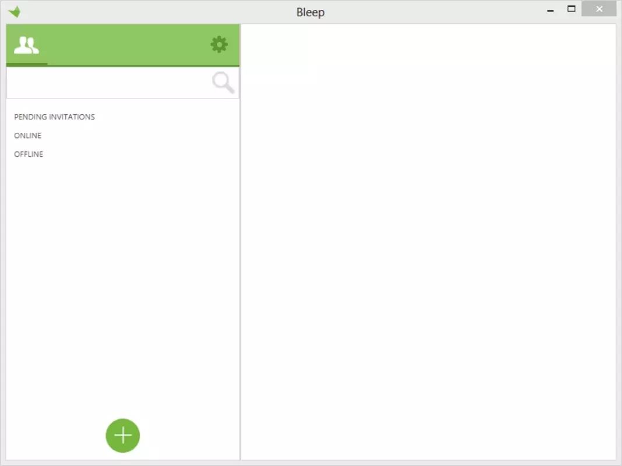Select the ONLINE contacts section

point(28,136)
